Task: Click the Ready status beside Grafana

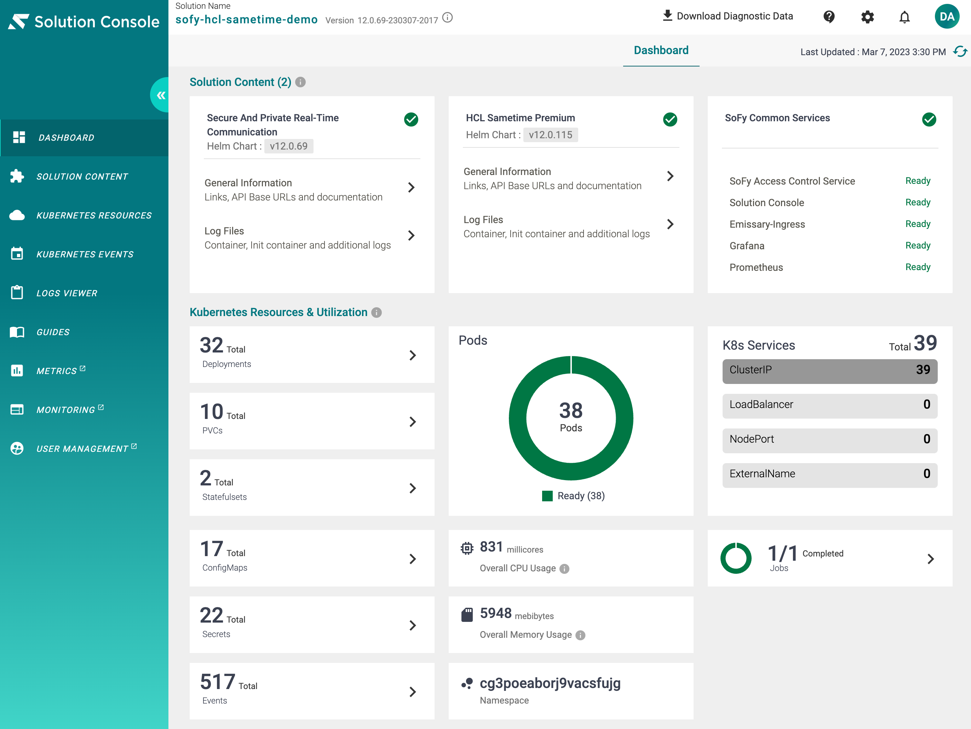Action: [918, 245]
